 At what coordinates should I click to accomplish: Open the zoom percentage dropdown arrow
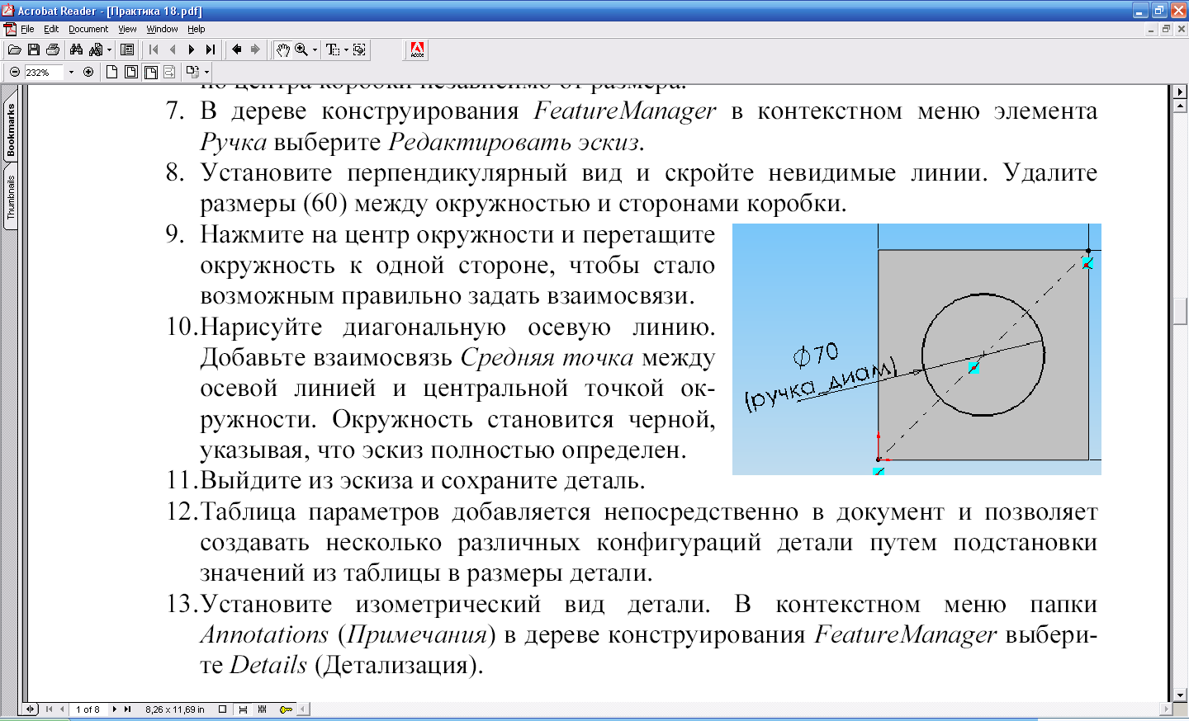pos(71,73)
